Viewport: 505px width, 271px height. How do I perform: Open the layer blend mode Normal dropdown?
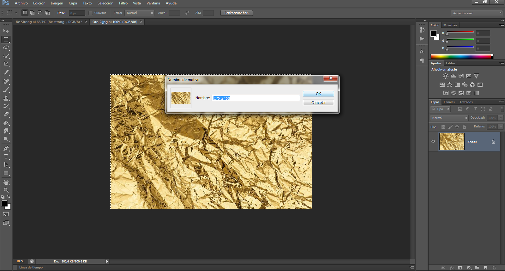449,118
